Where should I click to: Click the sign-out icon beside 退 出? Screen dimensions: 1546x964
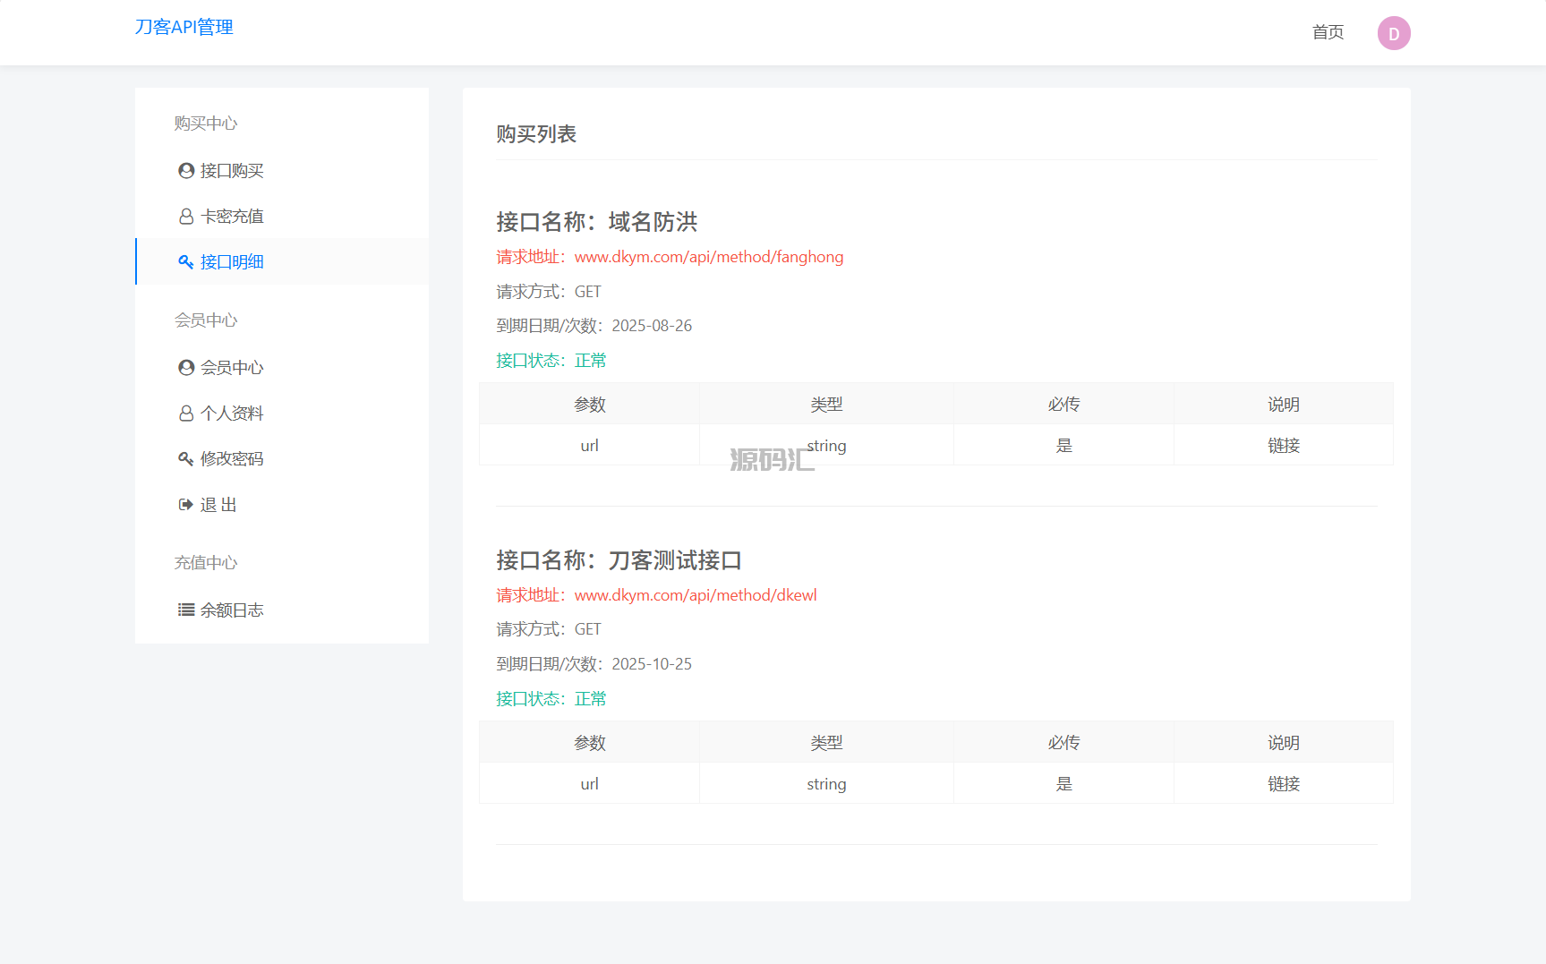186,505
